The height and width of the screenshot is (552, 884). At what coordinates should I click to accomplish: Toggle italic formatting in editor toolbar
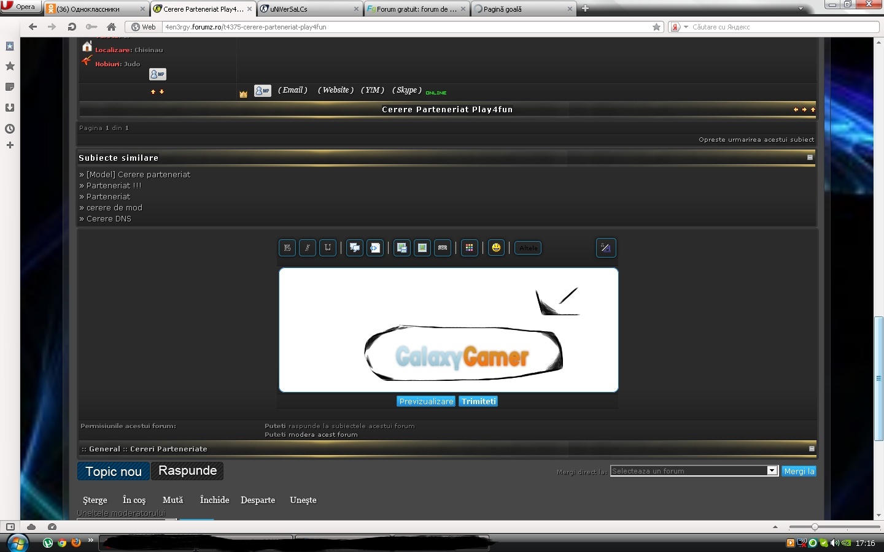click(x=308, y=248)
